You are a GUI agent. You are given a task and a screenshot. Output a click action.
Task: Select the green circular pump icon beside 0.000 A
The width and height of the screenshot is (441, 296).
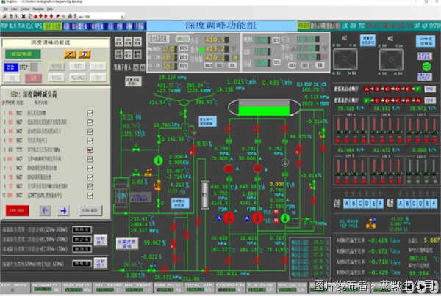coord(158,160)
